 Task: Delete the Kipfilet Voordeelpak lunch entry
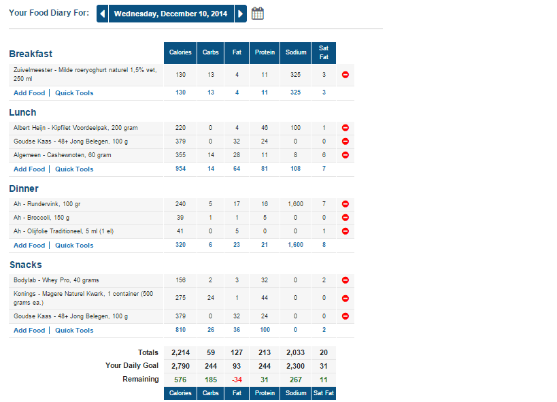(x=345, y=128)
